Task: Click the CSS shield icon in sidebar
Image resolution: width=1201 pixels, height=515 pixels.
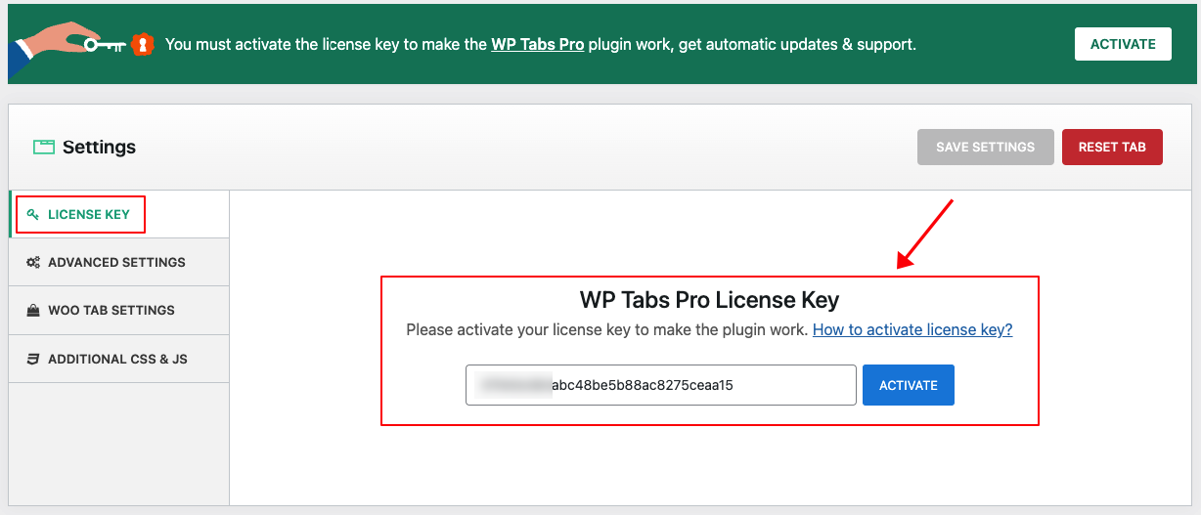Action: point(33,360)
